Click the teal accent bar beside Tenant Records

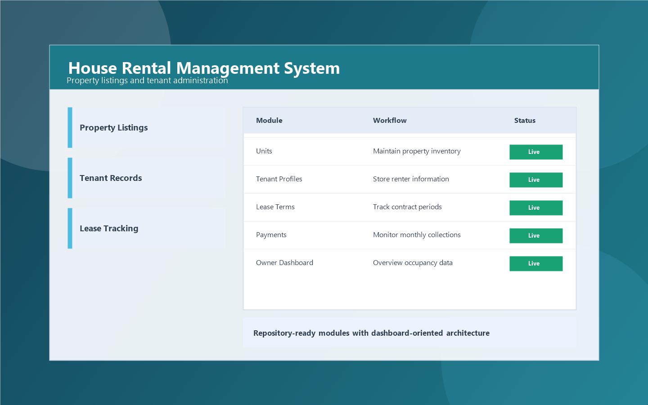tap(70, 178)
